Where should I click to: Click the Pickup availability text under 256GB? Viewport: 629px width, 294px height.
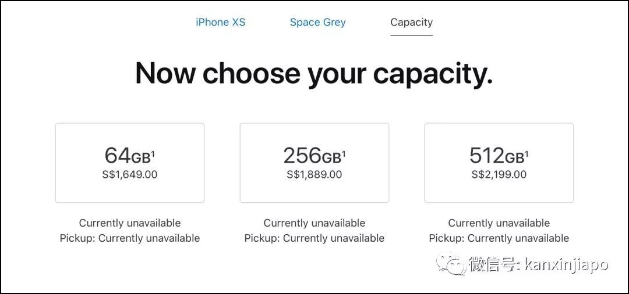click(314, 238)
